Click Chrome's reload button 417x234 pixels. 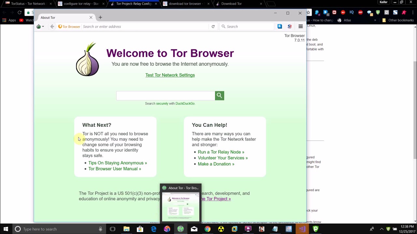(x=20, y=12)
